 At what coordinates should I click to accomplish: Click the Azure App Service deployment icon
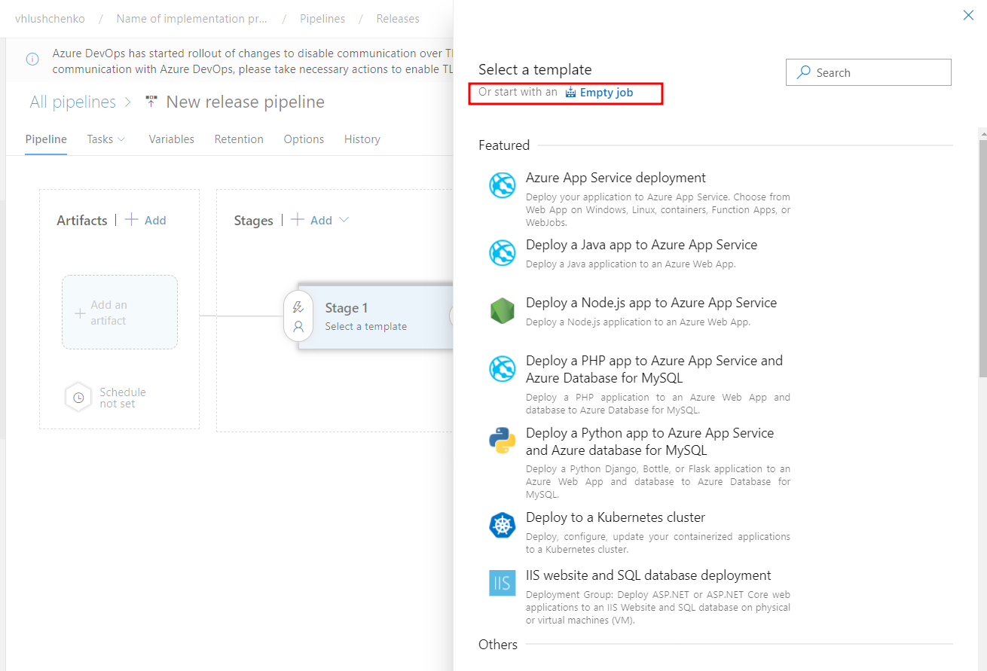point(502,185)
